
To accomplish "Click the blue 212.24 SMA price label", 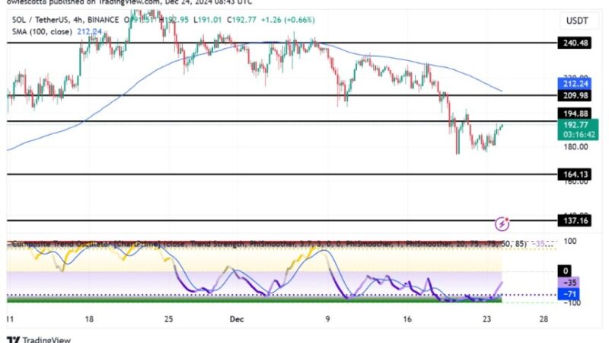I will pyautogui.click(x=575, y=84).
